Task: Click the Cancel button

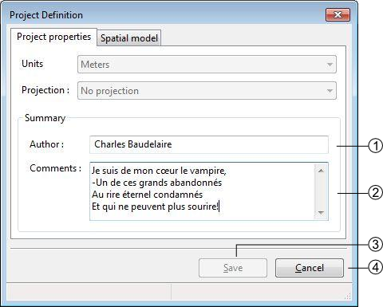Action: pyautogui.click(x=310, y=268)
